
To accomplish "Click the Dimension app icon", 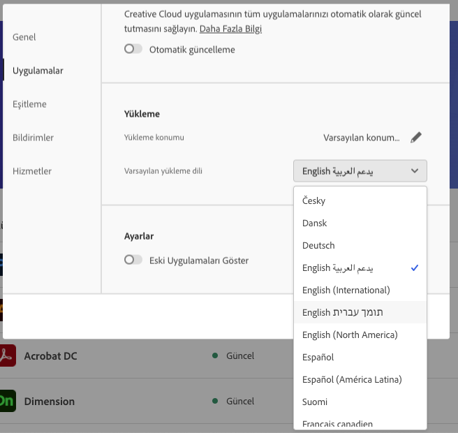I will click(7, 402).
